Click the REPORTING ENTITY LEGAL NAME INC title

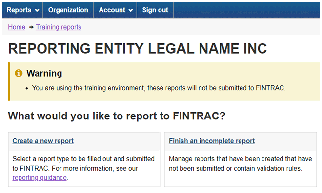pyautogui.click(x=138, y=49)
